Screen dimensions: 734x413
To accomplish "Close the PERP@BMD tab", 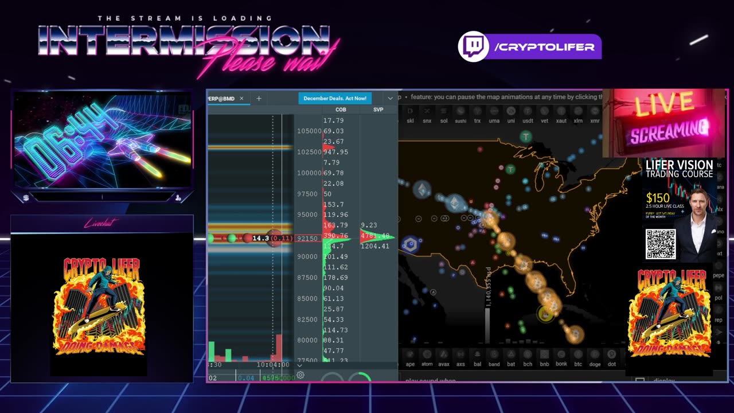I will (x=241, y=99).
